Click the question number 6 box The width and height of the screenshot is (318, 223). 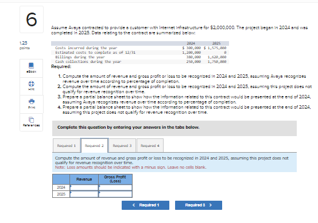[32, 19]
